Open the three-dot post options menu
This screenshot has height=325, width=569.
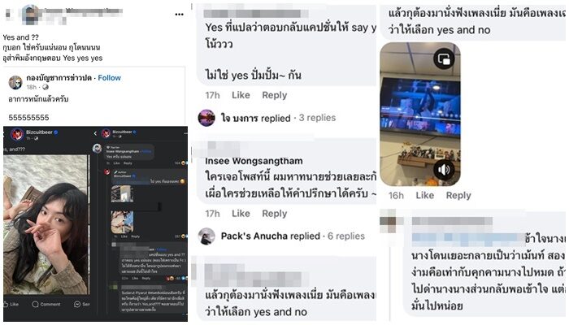pos(180,15)
